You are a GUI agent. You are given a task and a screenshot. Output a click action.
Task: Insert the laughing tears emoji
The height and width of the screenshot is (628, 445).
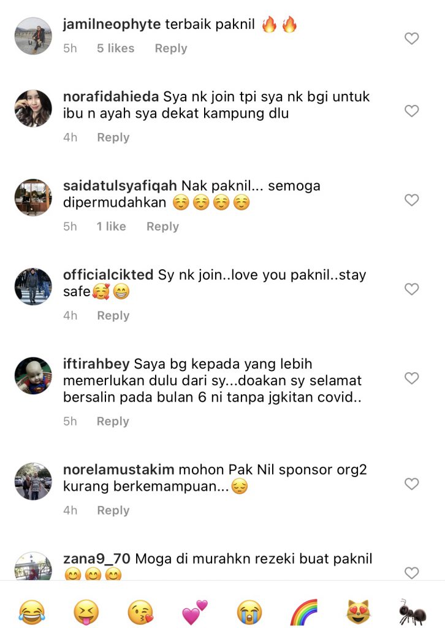[32, 612]
